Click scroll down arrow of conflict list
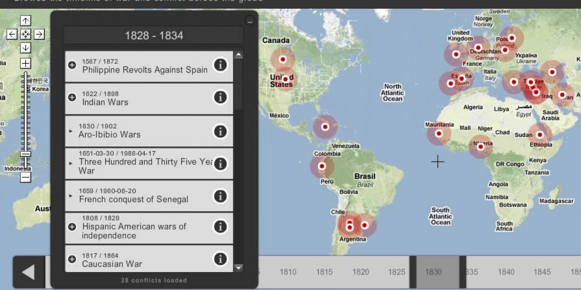The width and height of the screenshot is (581, 290). [x=238, y=267]
